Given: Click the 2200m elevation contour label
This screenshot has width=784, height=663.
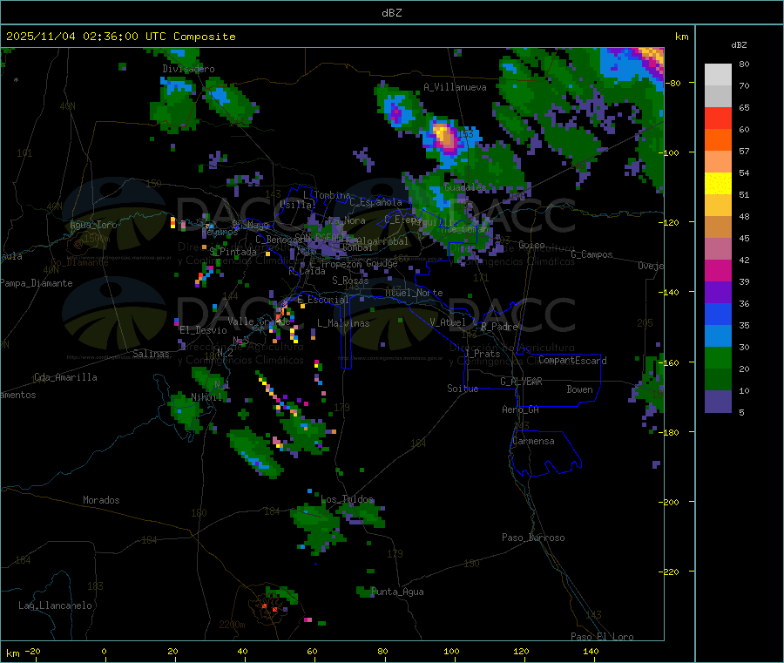Looking at the screenshot, I should (x=232, y=625).
